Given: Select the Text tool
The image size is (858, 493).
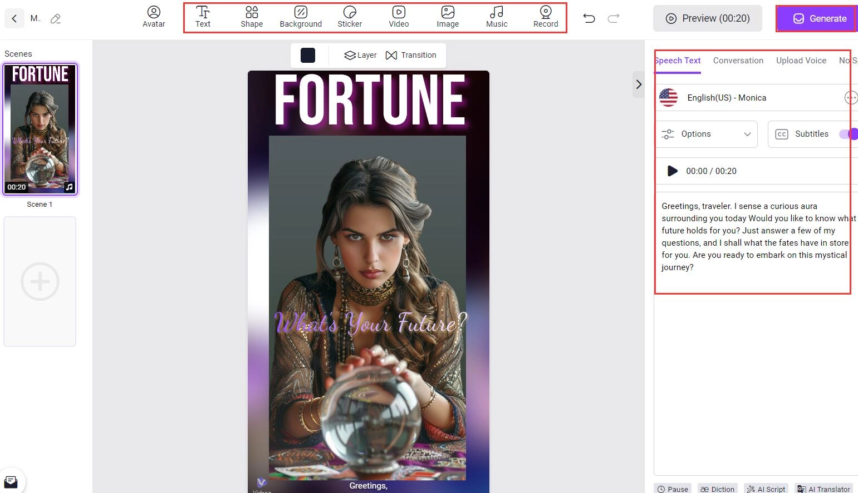Looking at the screenshot, I should click(x=203, y=17).
